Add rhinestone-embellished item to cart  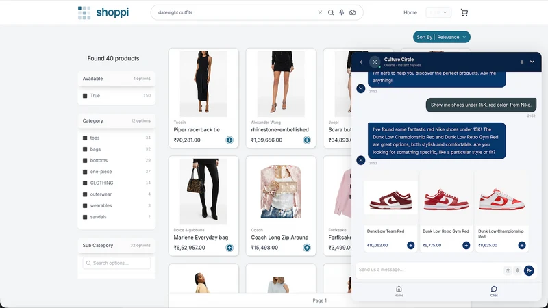(x=306, y=140)
